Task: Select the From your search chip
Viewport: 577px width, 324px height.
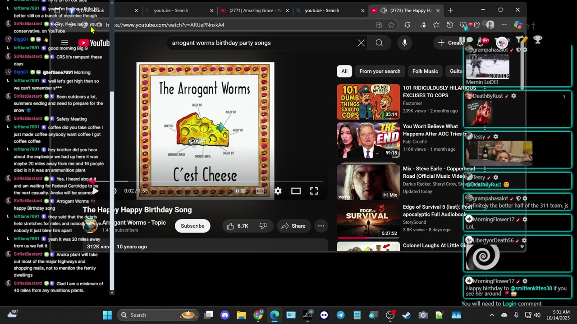Action: 380,71
